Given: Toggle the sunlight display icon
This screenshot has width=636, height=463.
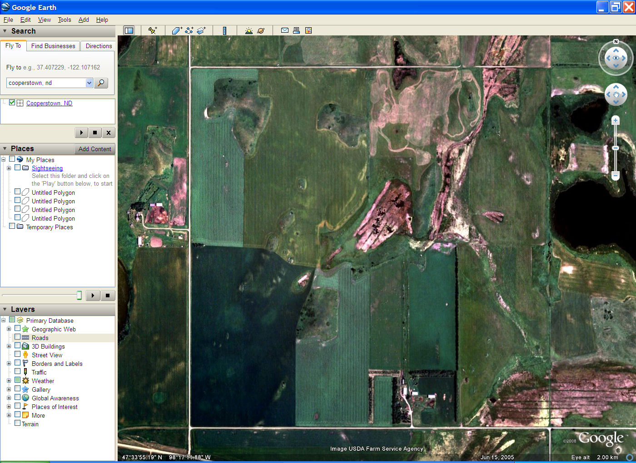Looking at the screenshot, I should 248,30.
